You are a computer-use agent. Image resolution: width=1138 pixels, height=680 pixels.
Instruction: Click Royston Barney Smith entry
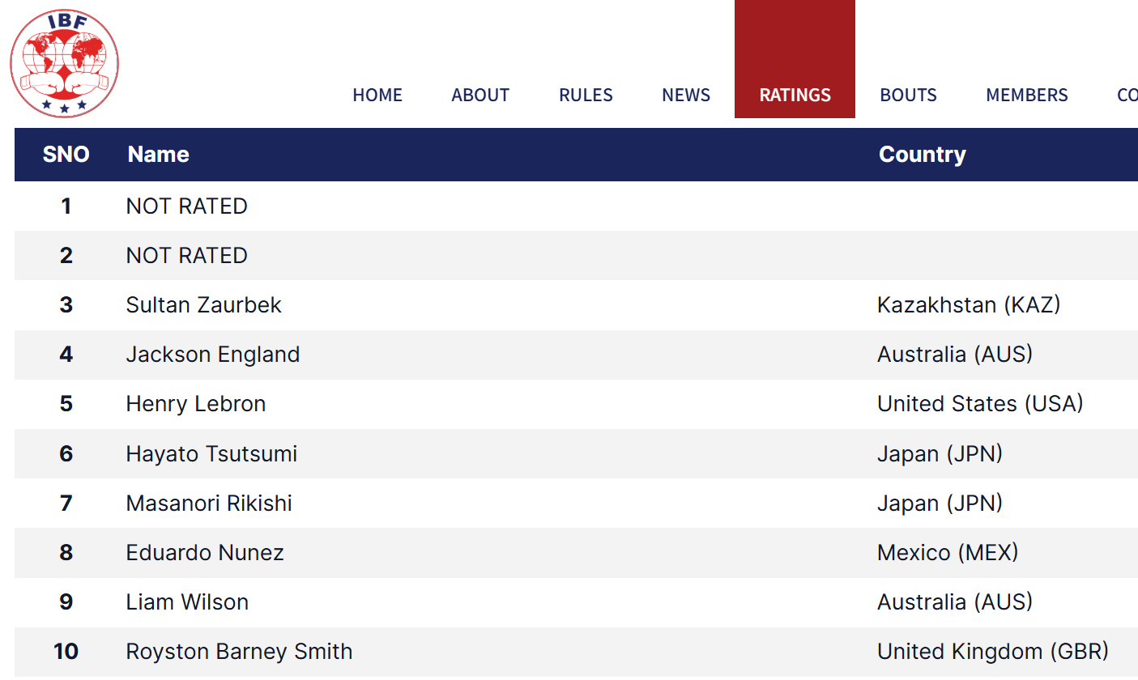[239, 652]
